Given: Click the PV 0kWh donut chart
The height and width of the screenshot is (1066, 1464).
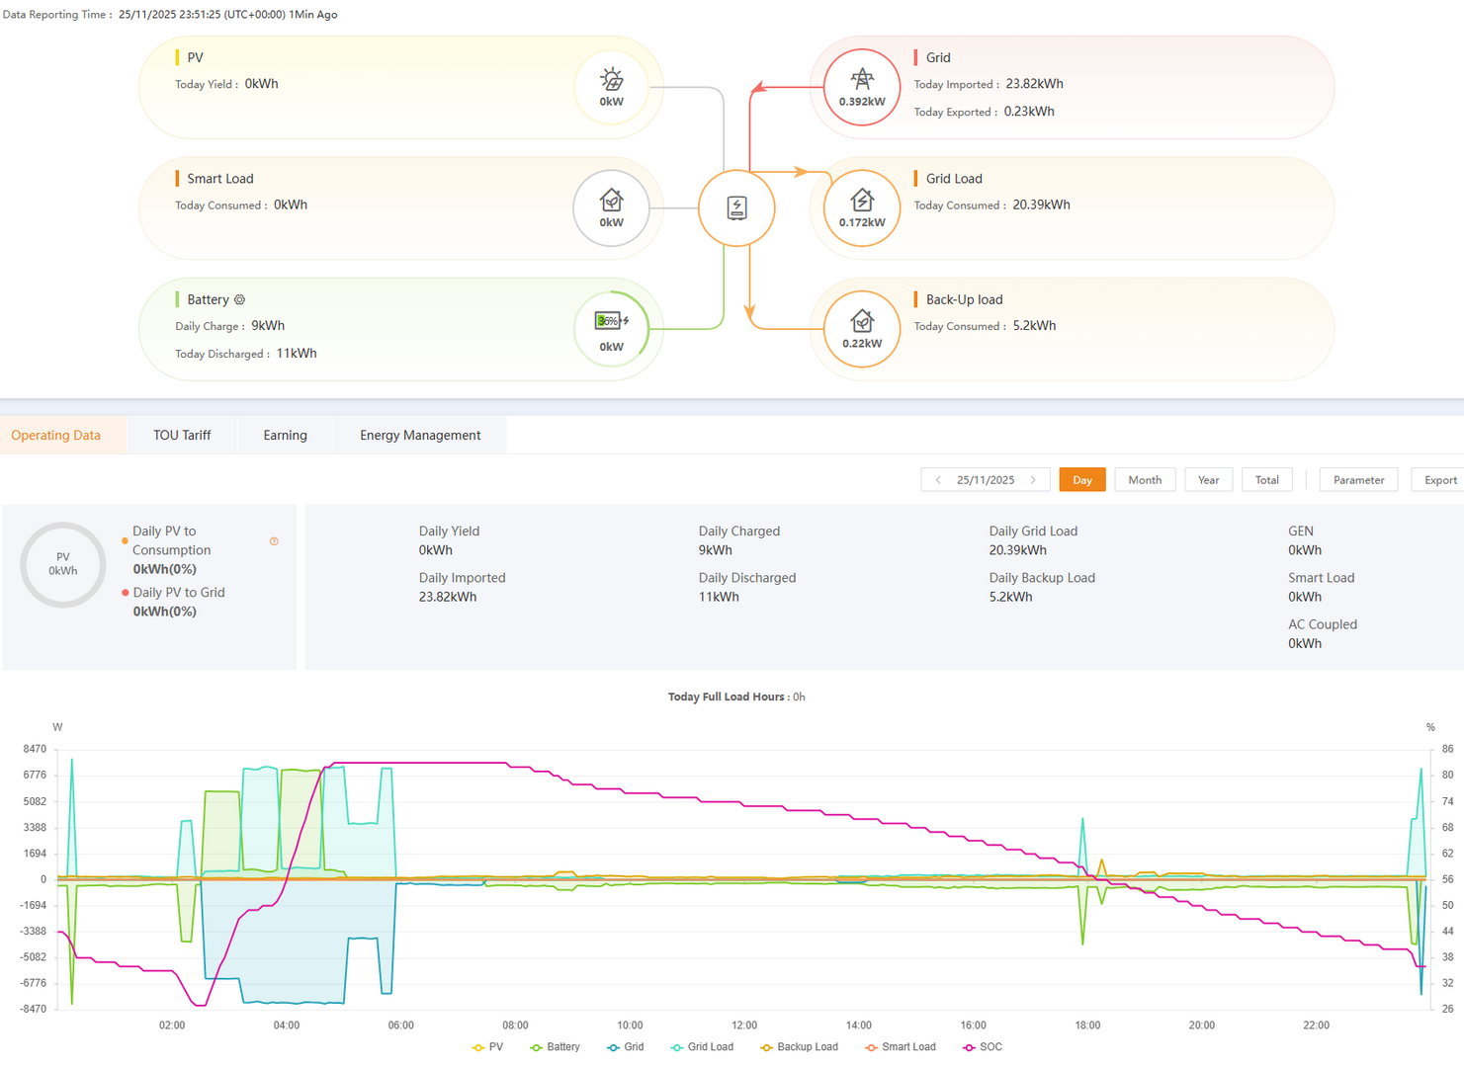Looking at the screenshot, I should 63,565.
